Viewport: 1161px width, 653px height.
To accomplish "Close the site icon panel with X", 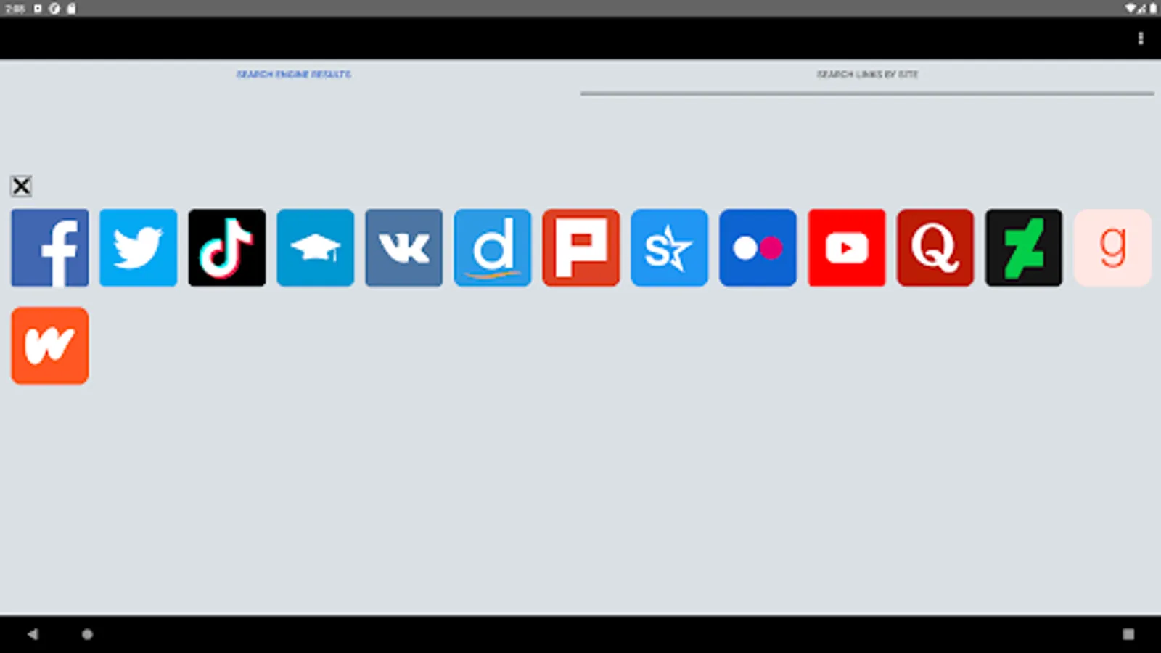I will [x=21, y=186].
